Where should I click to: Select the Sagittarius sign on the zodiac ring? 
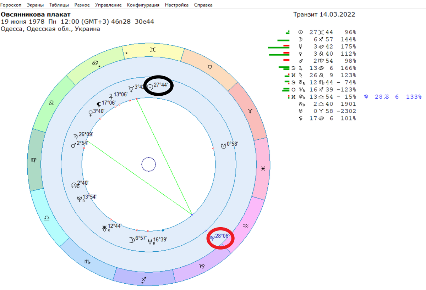coord(143,280)
